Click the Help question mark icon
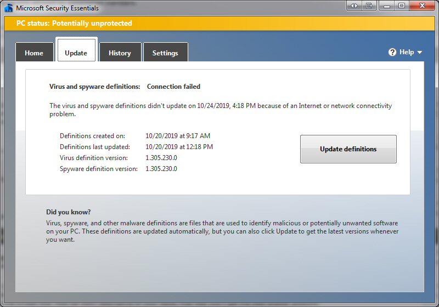This screenshot has width=439, height=307. 392,52
